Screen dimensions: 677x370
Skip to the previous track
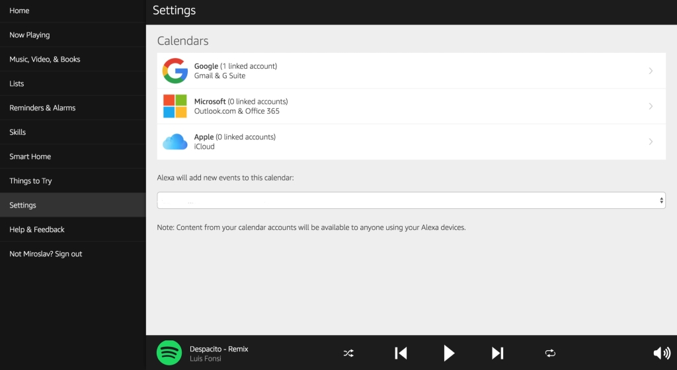401,353
